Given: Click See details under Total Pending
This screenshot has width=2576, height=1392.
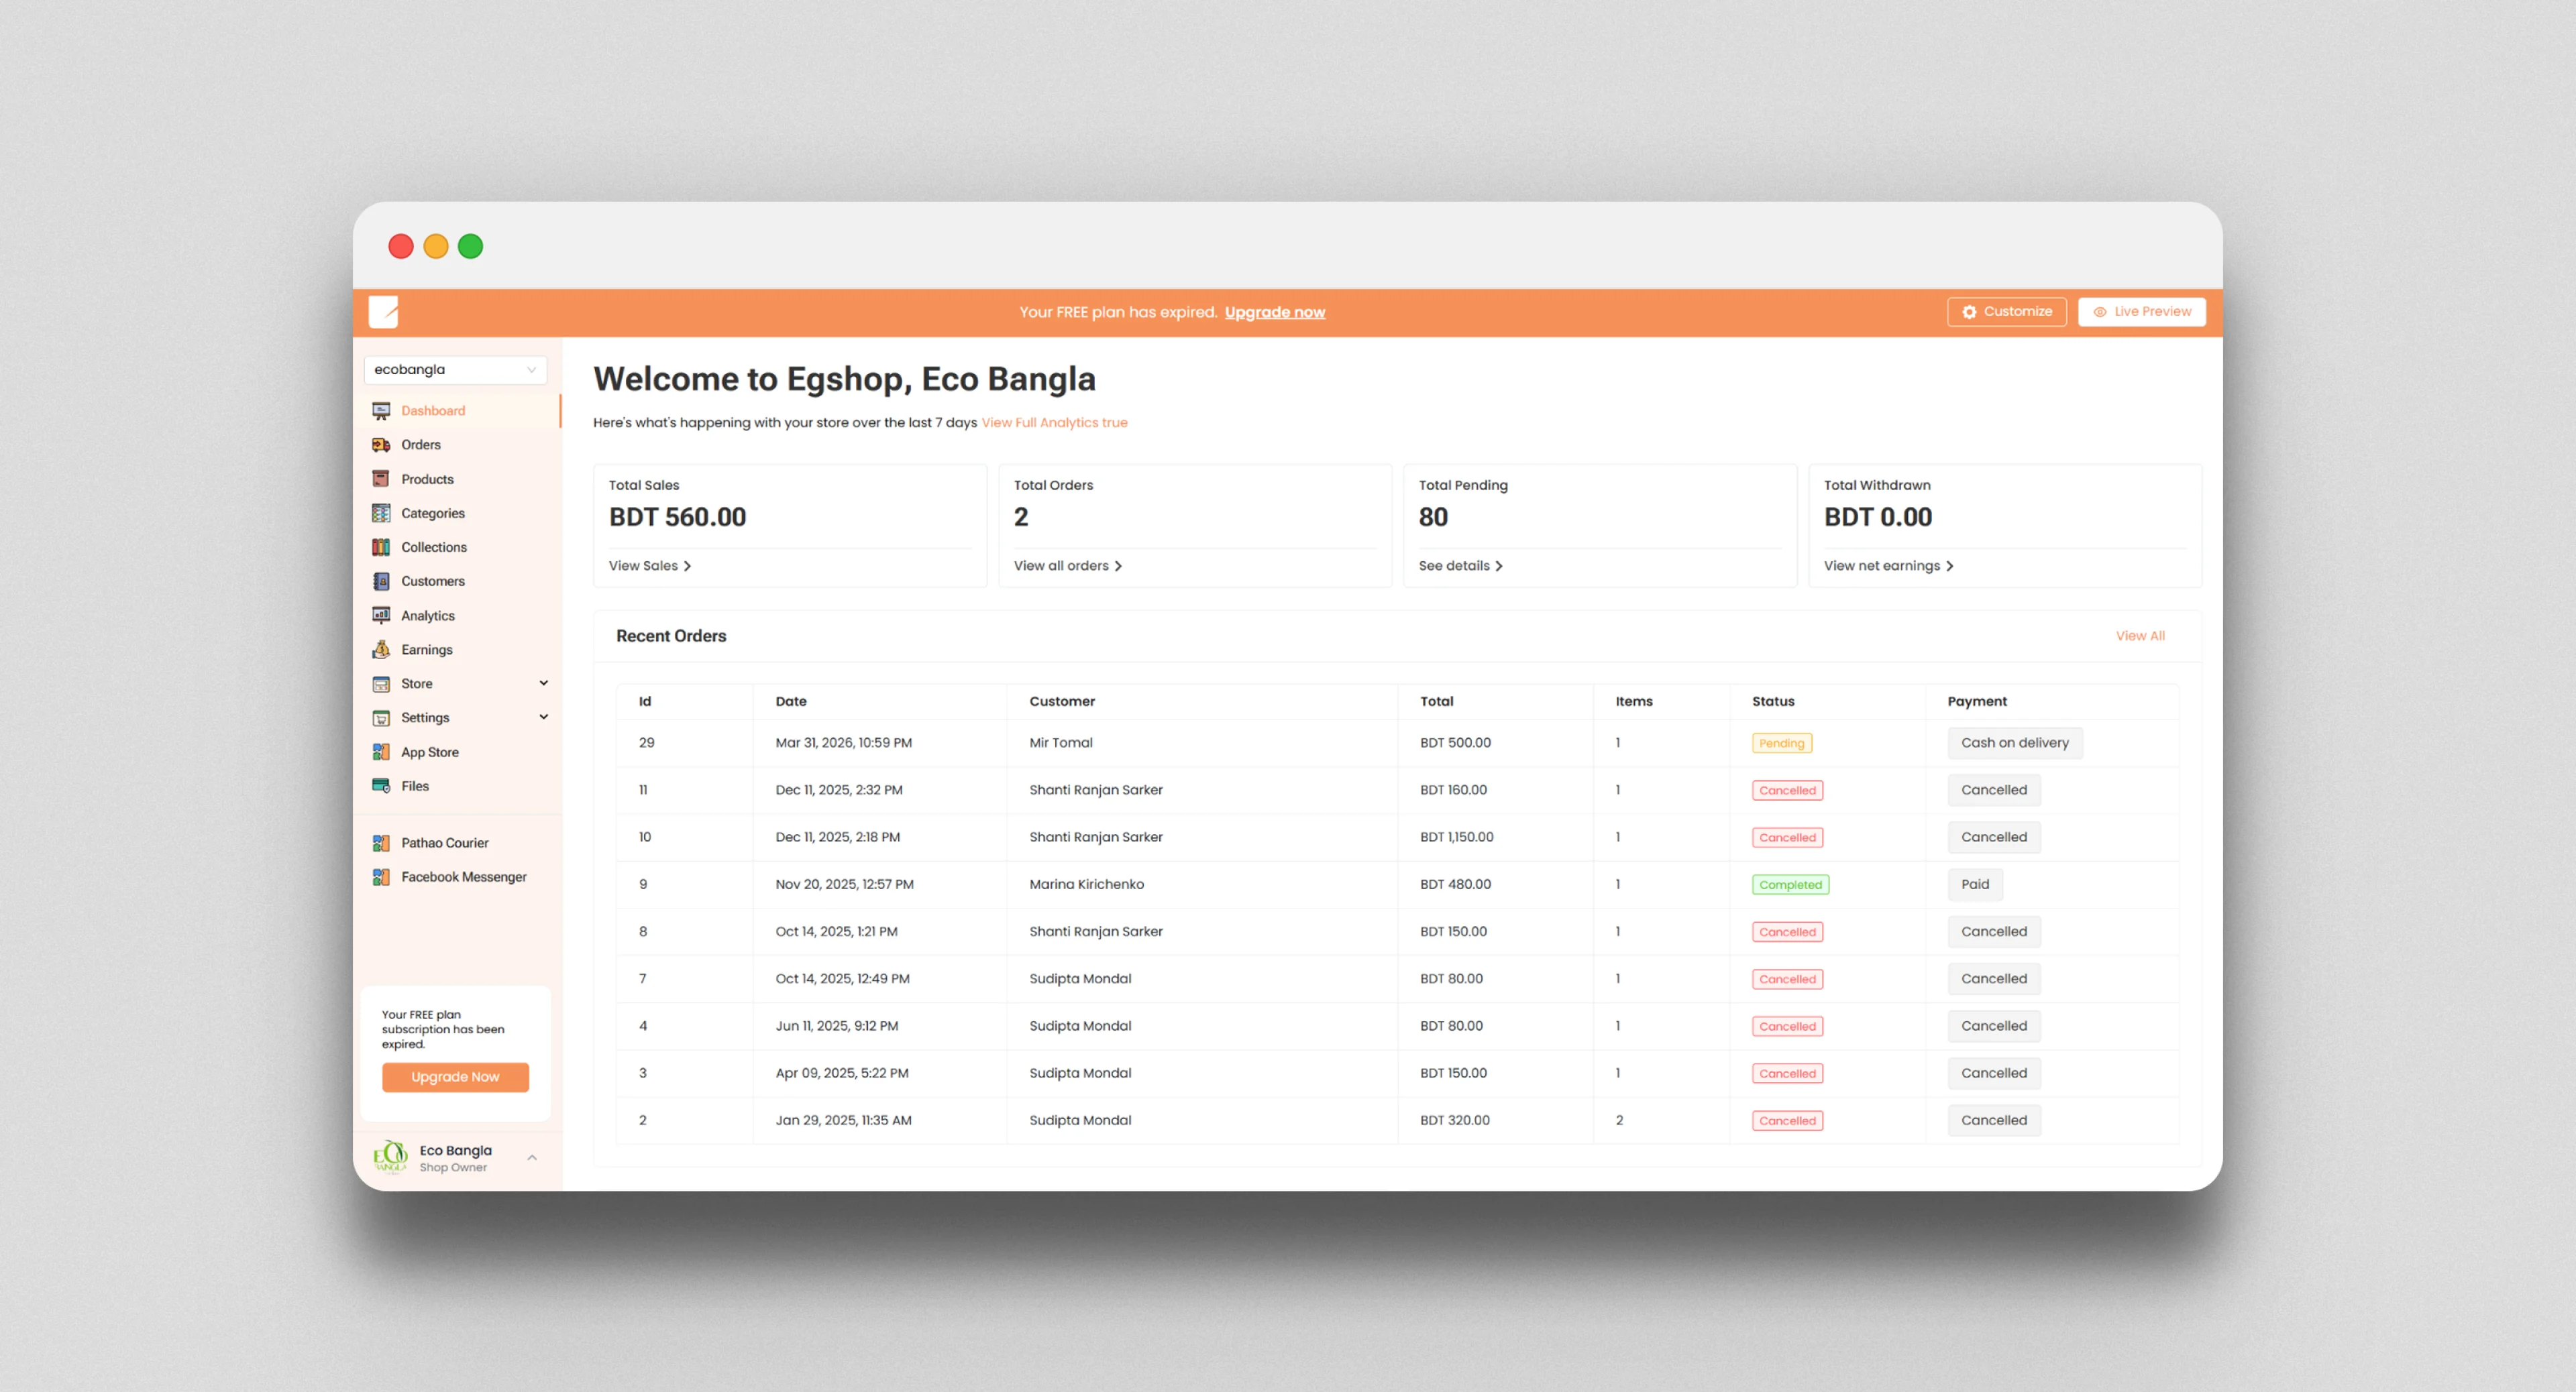Looking at the screenshot, I should (x=1461, y=566).
